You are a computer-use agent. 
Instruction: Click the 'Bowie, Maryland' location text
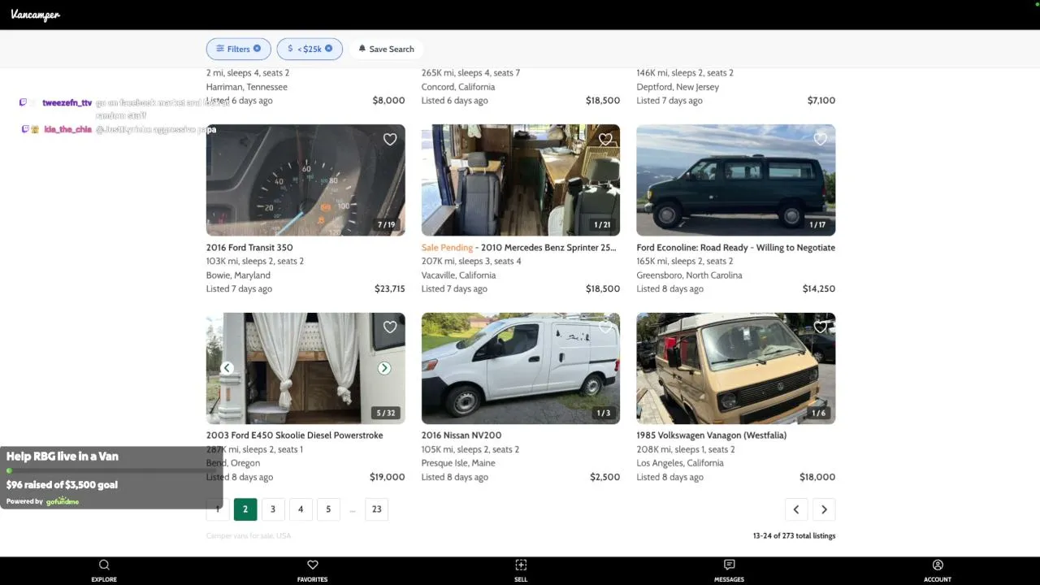point(238,275)
